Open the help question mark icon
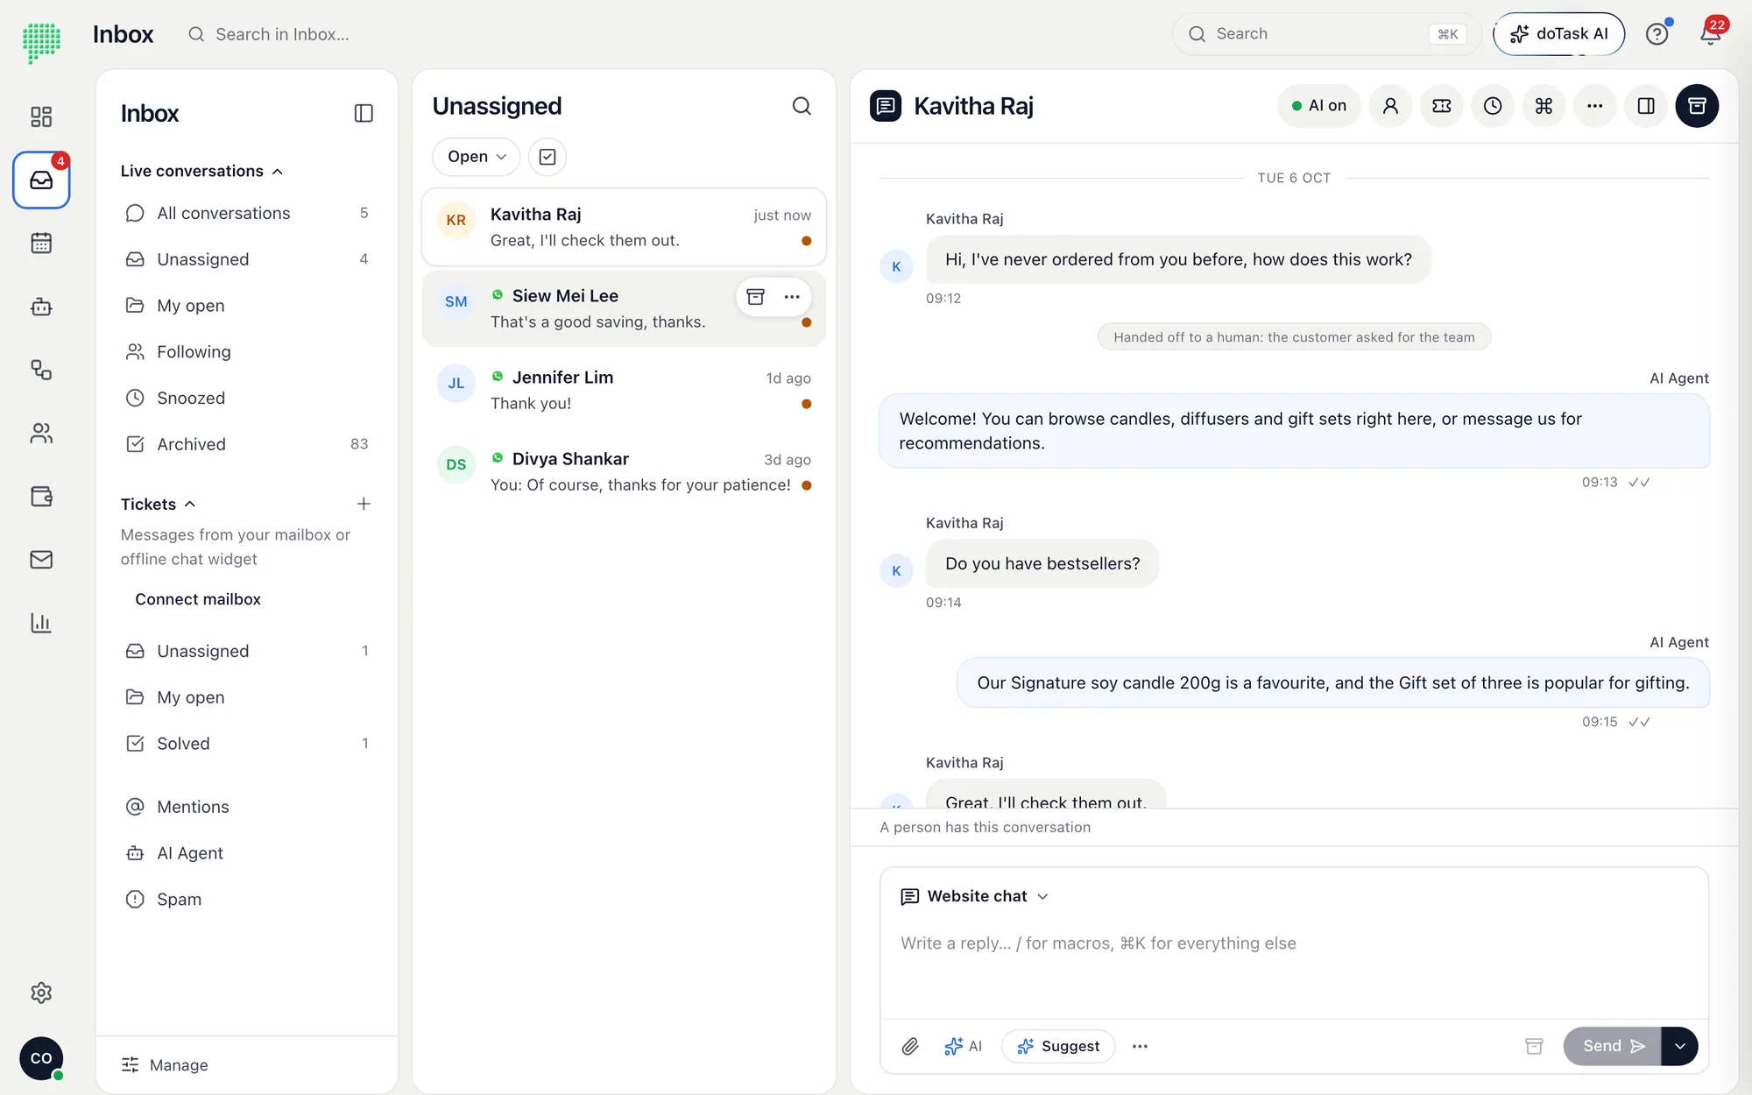 1657,33
